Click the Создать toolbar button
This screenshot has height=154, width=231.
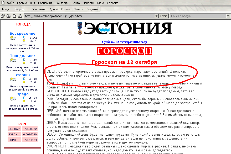point(92,9)
